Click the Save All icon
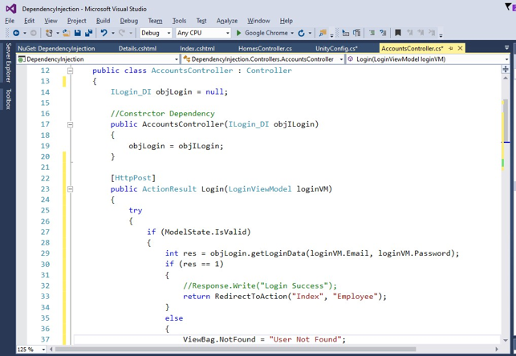 coord(89,33)
